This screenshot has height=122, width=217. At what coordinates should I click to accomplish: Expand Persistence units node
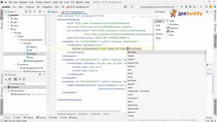point(5,84)
